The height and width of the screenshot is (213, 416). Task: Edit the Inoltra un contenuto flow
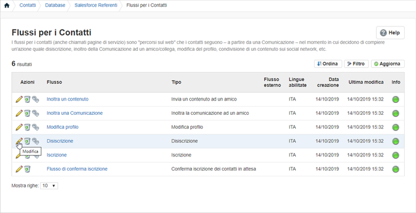pyautogui.click(x=19, y=99)
